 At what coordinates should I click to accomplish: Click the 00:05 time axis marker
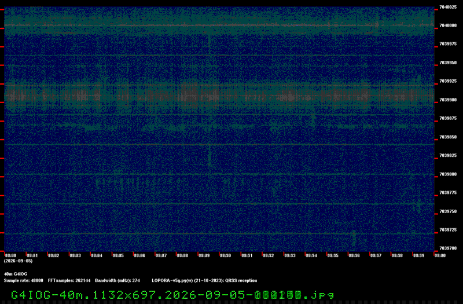pyautogui.click(x=118, y=255)
